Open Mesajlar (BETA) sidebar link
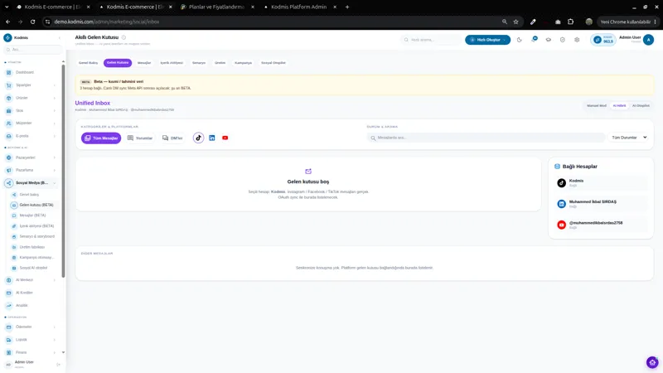663x373 pixels. point(34,216)
